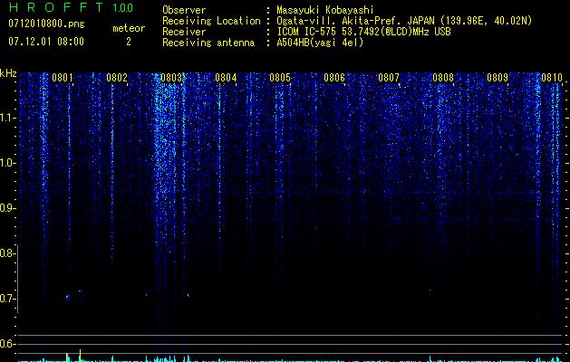Click the 0.8 kHz axis label
Screen dimensions: 570x362
click(6, 253)
